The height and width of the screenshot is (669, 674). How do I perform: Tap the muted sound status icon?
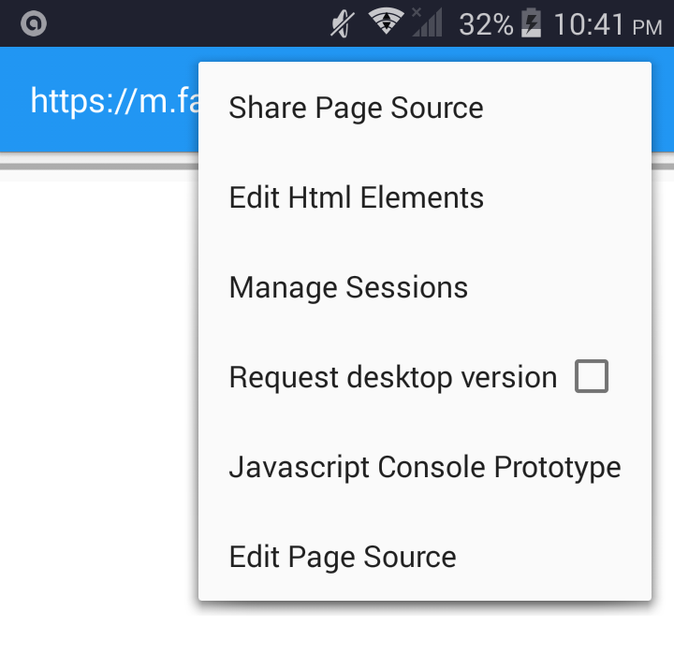(x=343, y=23)
